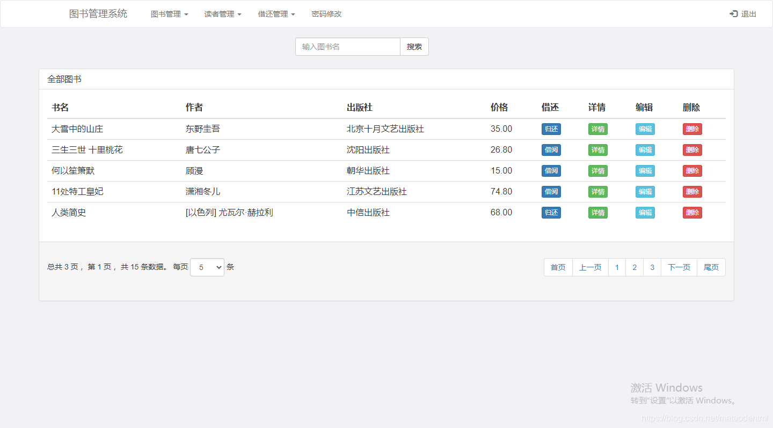Go to 首页 in pagination
Viewport: 773px width, 428px height.
click(x=558, y=267)
